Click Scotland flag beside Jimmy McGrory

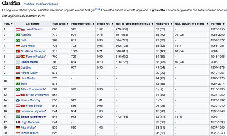(x=17, y=100)
